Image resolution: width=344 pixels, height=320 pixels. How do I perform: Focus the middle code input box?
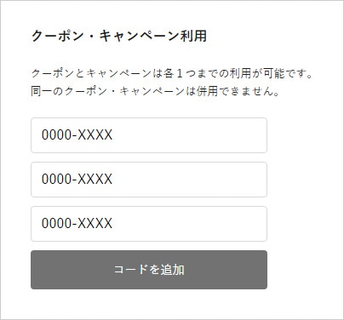(149, 180)
